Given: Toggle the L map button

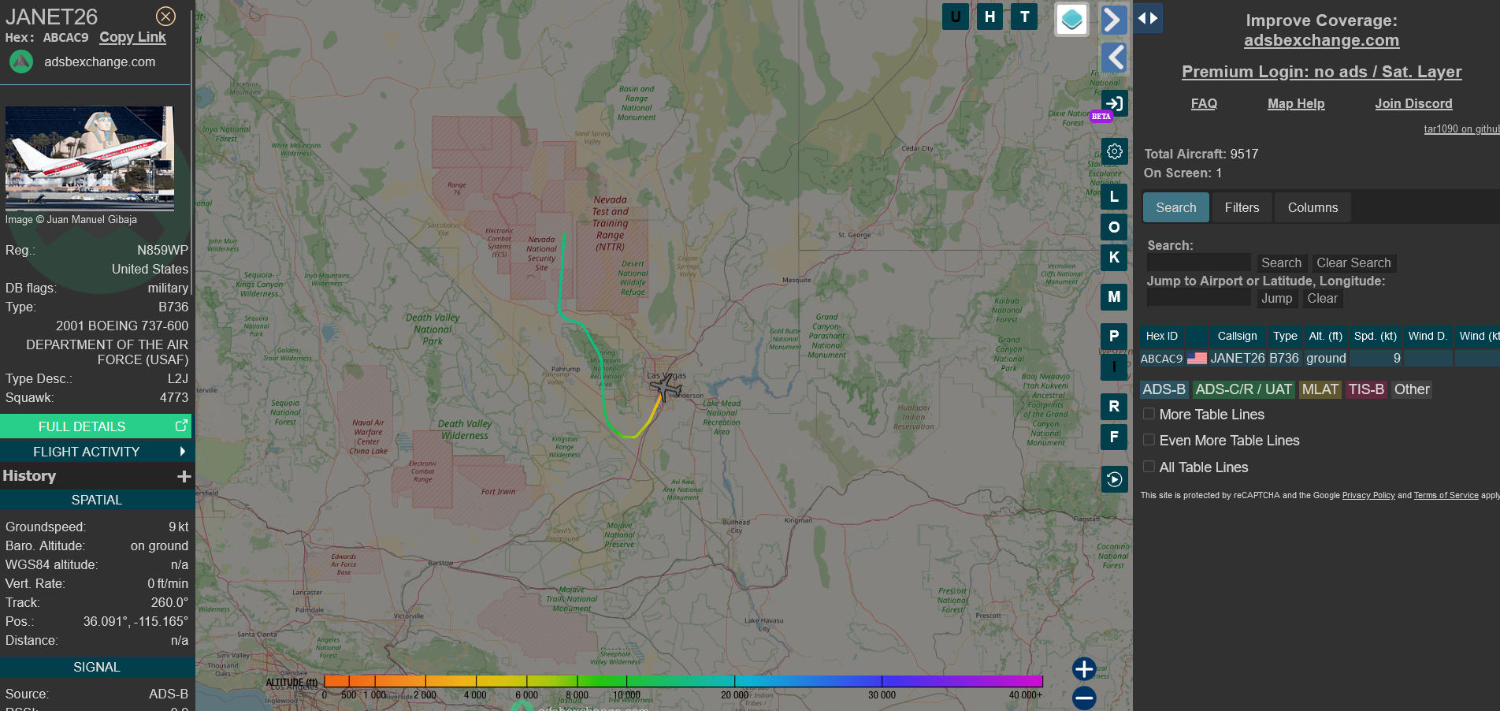Looking at the screenshot, I should 1114,197.
